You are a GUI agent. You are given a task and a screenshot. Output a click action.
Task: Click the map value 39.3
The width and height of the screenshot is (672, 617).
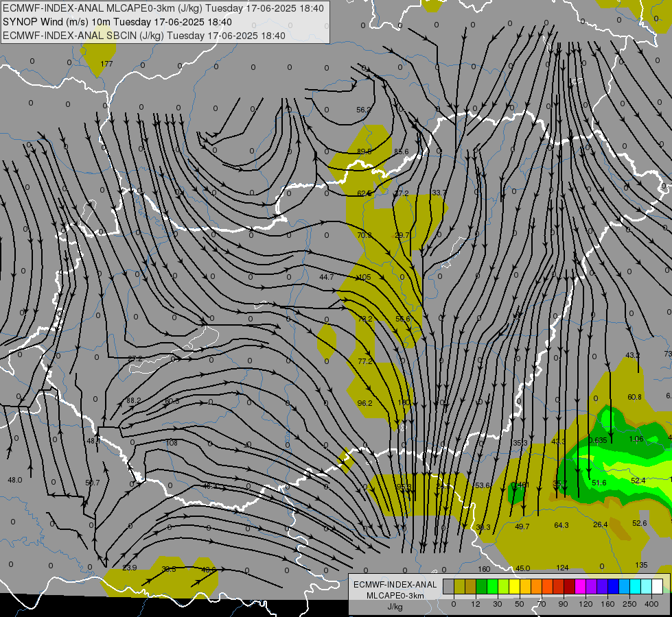click(x=483, y=527)
